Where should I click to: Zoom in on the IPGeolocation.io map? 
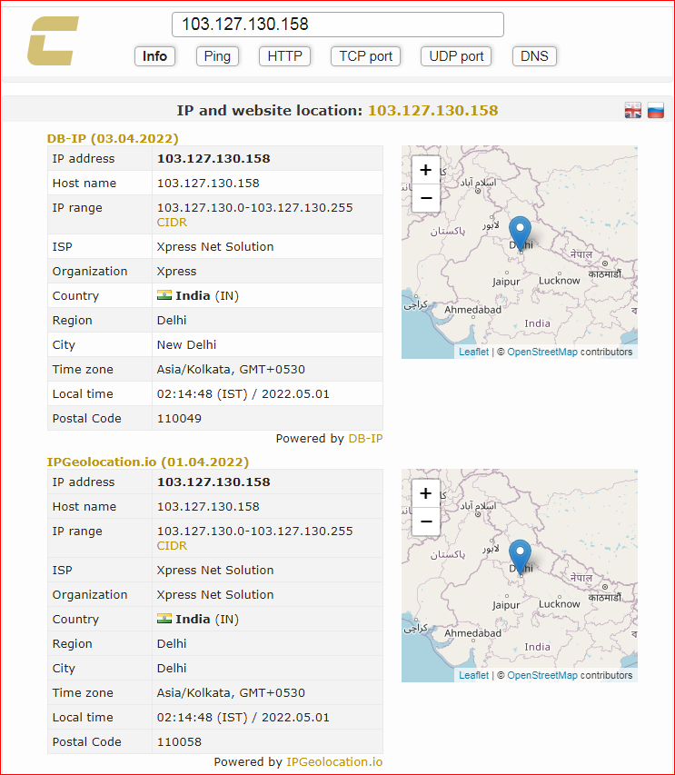point(425,493)
